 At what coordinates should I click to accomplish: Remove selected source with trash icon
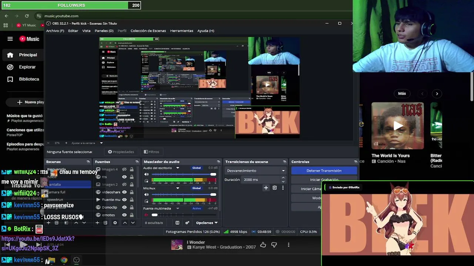tap(106, 223)
